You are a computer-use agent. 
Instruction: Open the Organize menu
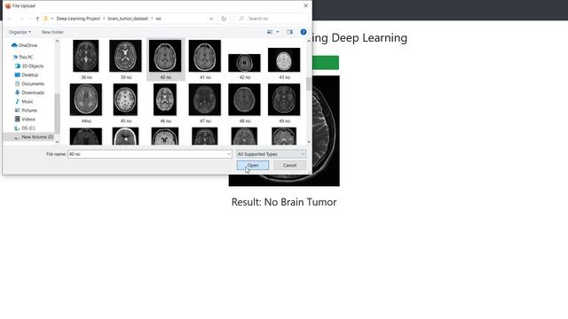click(x=20, y=32)
